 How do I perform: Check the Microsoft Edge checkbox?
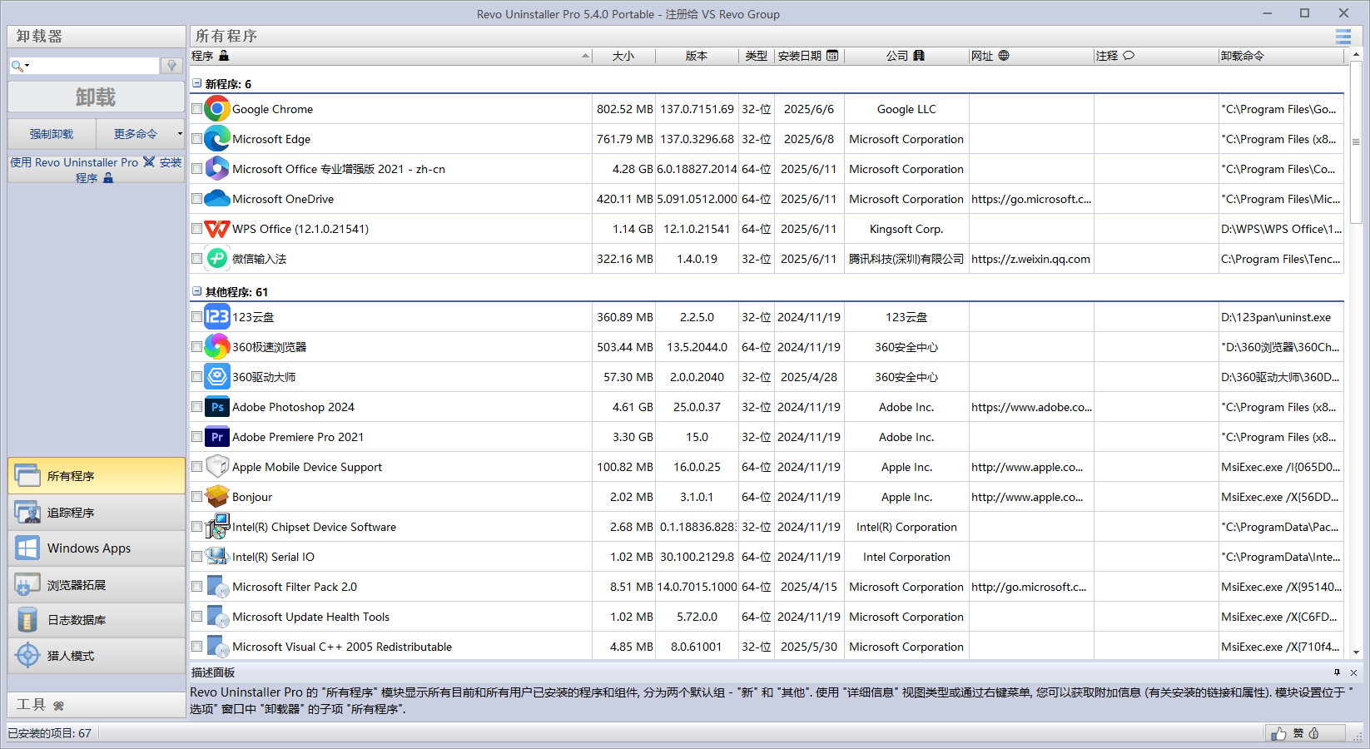(197, 139)
